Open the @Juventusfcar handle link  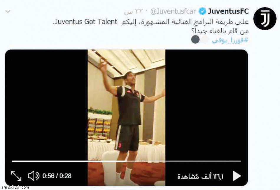pyautogui.click(x=173, y=11)
